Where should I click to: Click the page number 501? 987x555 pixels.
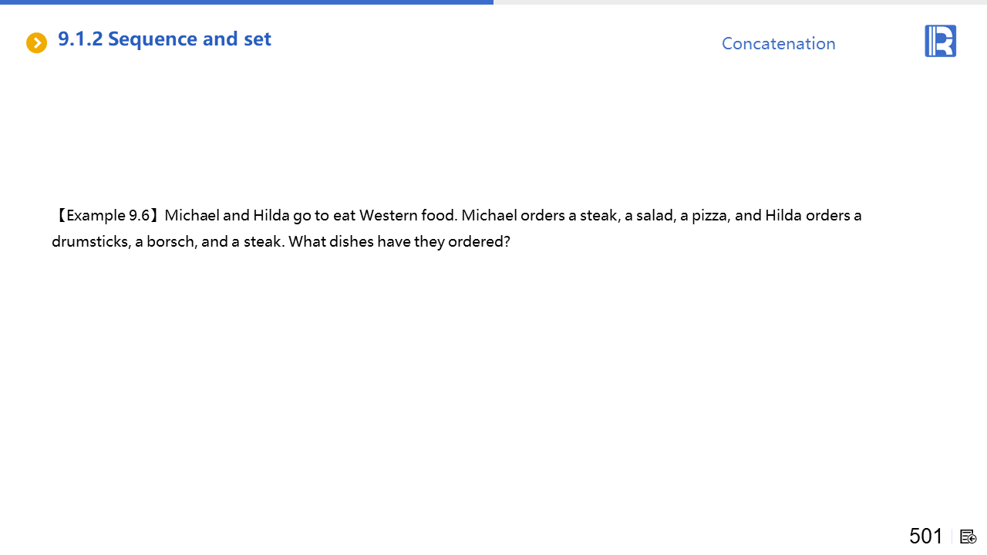click(925, 536)
